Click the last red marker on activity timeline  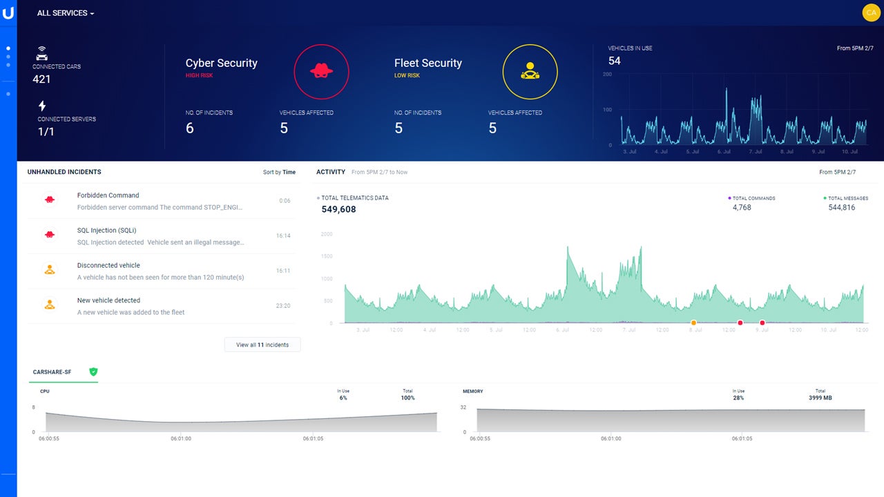click(762, 322)
